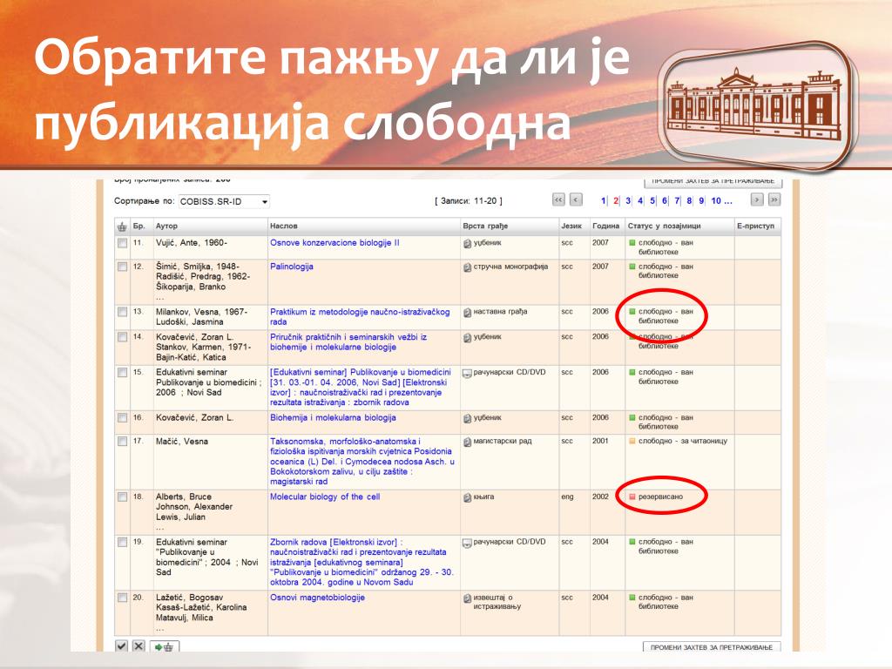This screenshot has width=892, height=669.
Task: Open results page 1
Action: 604,201
